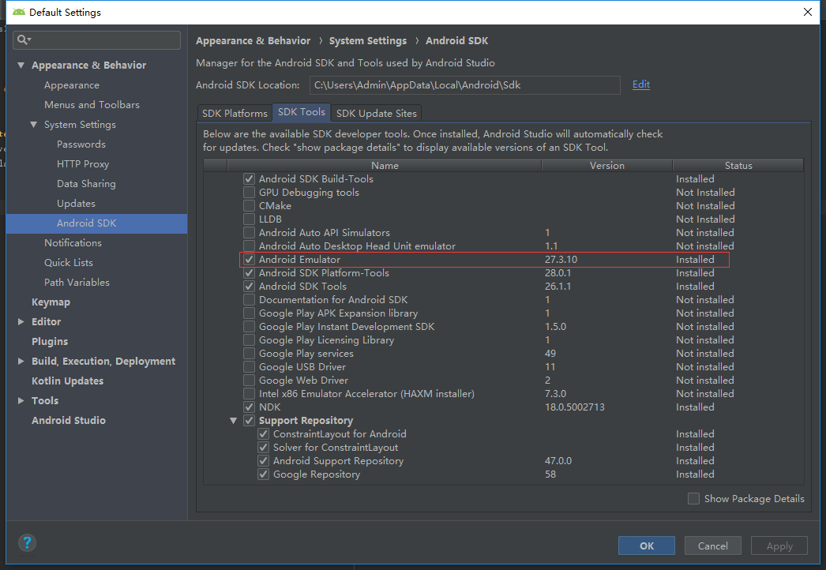Screen dimensions: 826x570
Task: Switch to the SDK Platforms tab
Action: pos(235,113)
